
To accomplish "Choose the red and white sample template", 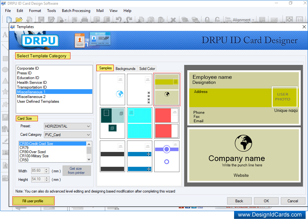I will (167, 123).
